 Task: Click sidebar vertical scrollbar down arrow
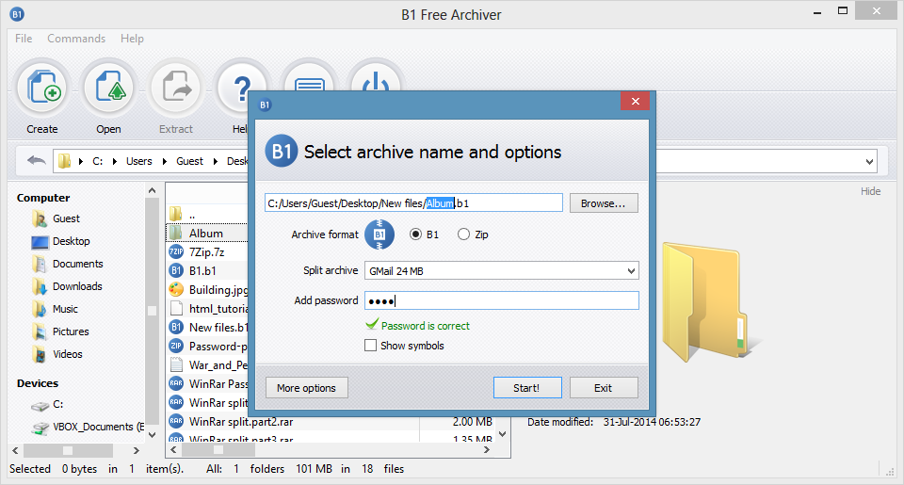coord(153,435)
